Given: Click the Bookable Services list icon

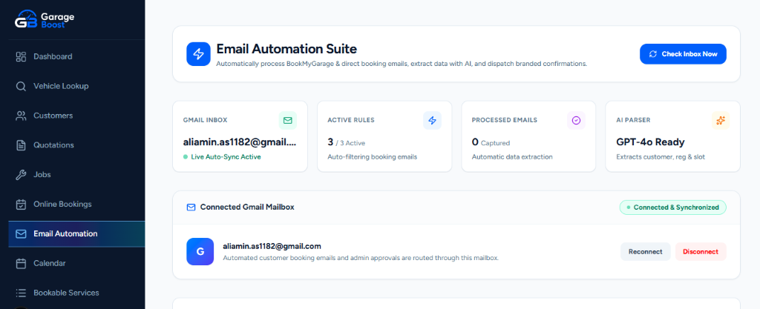Looking at the screenshot, I should coord(21,293).
